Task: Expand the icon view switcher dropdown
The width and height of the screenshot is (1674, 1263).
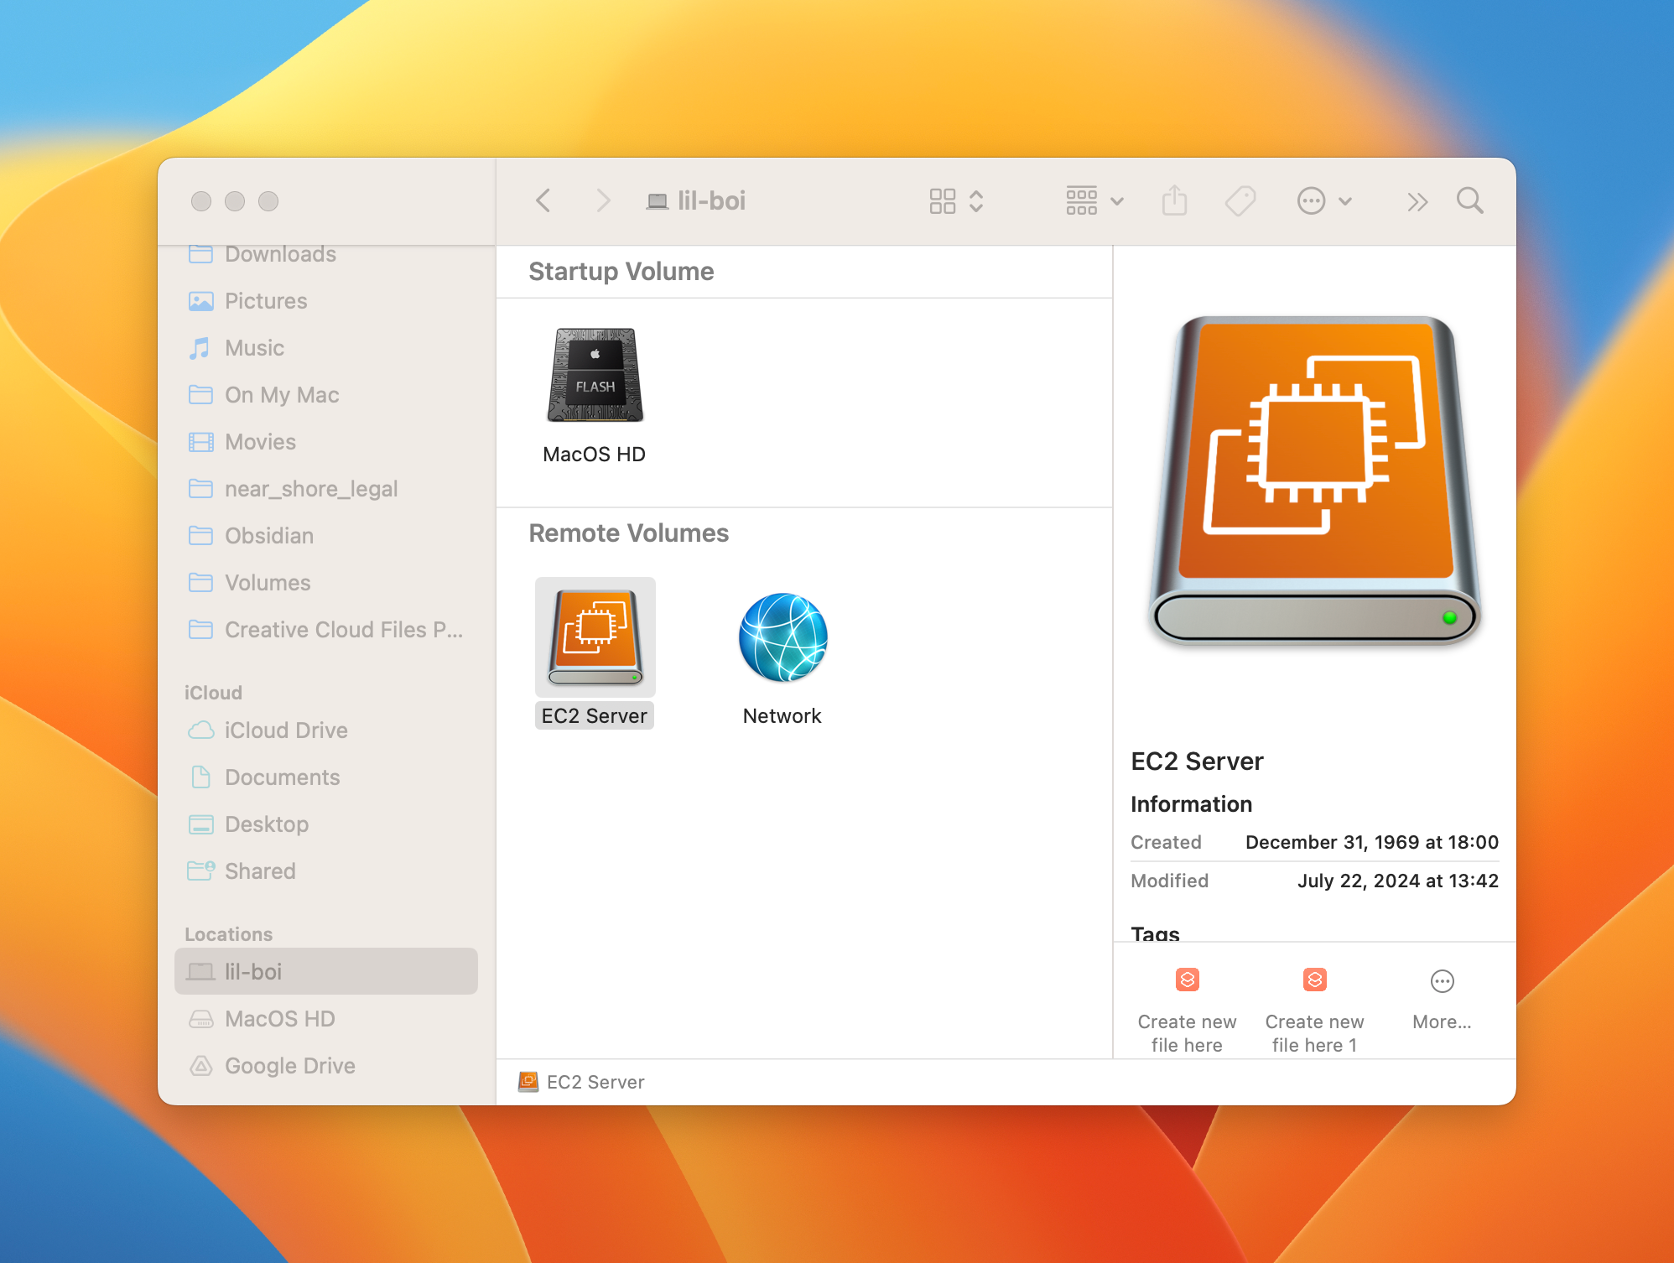Action: pos(956,201)
